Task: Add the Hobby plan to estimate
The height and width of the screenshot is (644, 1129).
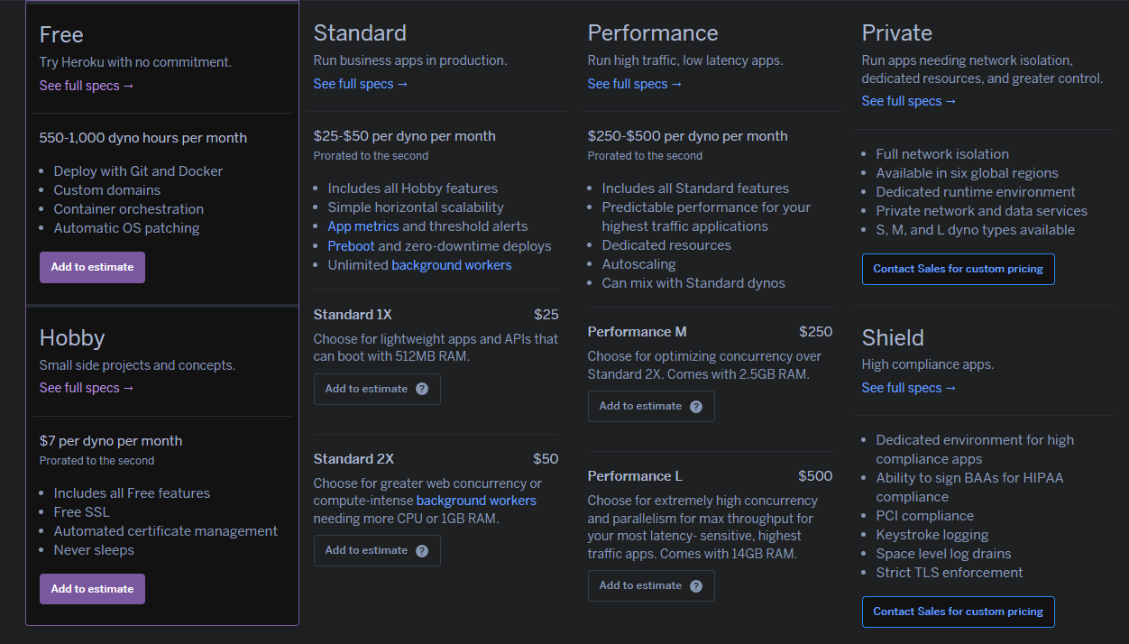Action: click(x=92, y=588)
